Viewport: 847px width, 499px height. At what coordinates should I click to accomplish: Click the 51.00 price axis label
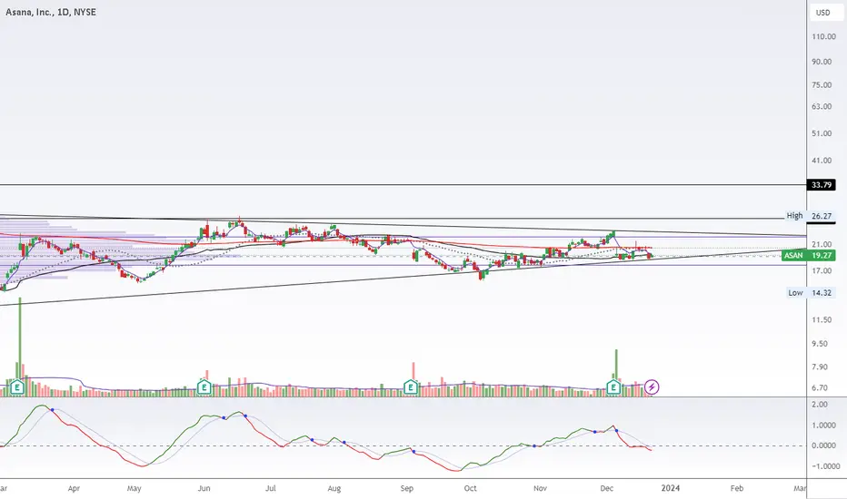(822, 133)
